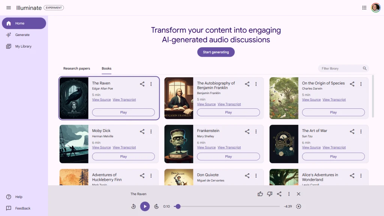384x216 pixels.
Task: Open player more options menu
Action: tap(289, 194)
